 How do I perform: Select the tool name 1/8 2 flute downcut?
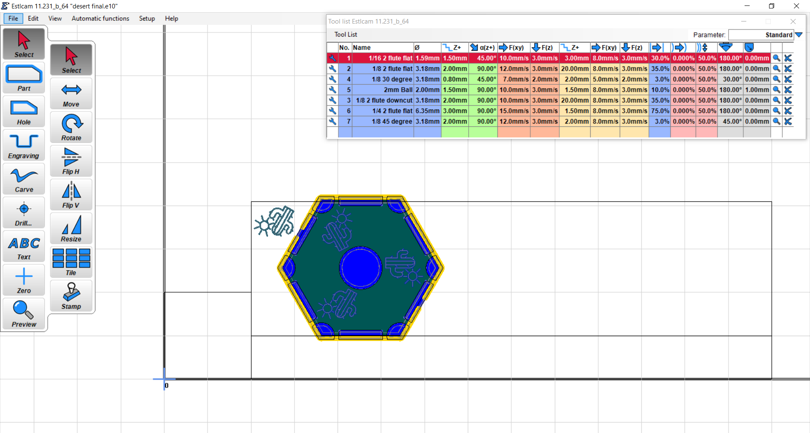point(383,100)
